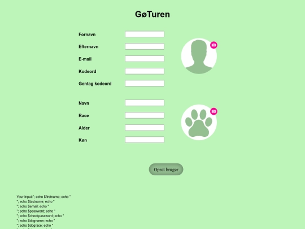Image resolution: width=305 pixels, height=229 pixels.
Task: Click into the Kodeord field
Action: coord(145,71)
